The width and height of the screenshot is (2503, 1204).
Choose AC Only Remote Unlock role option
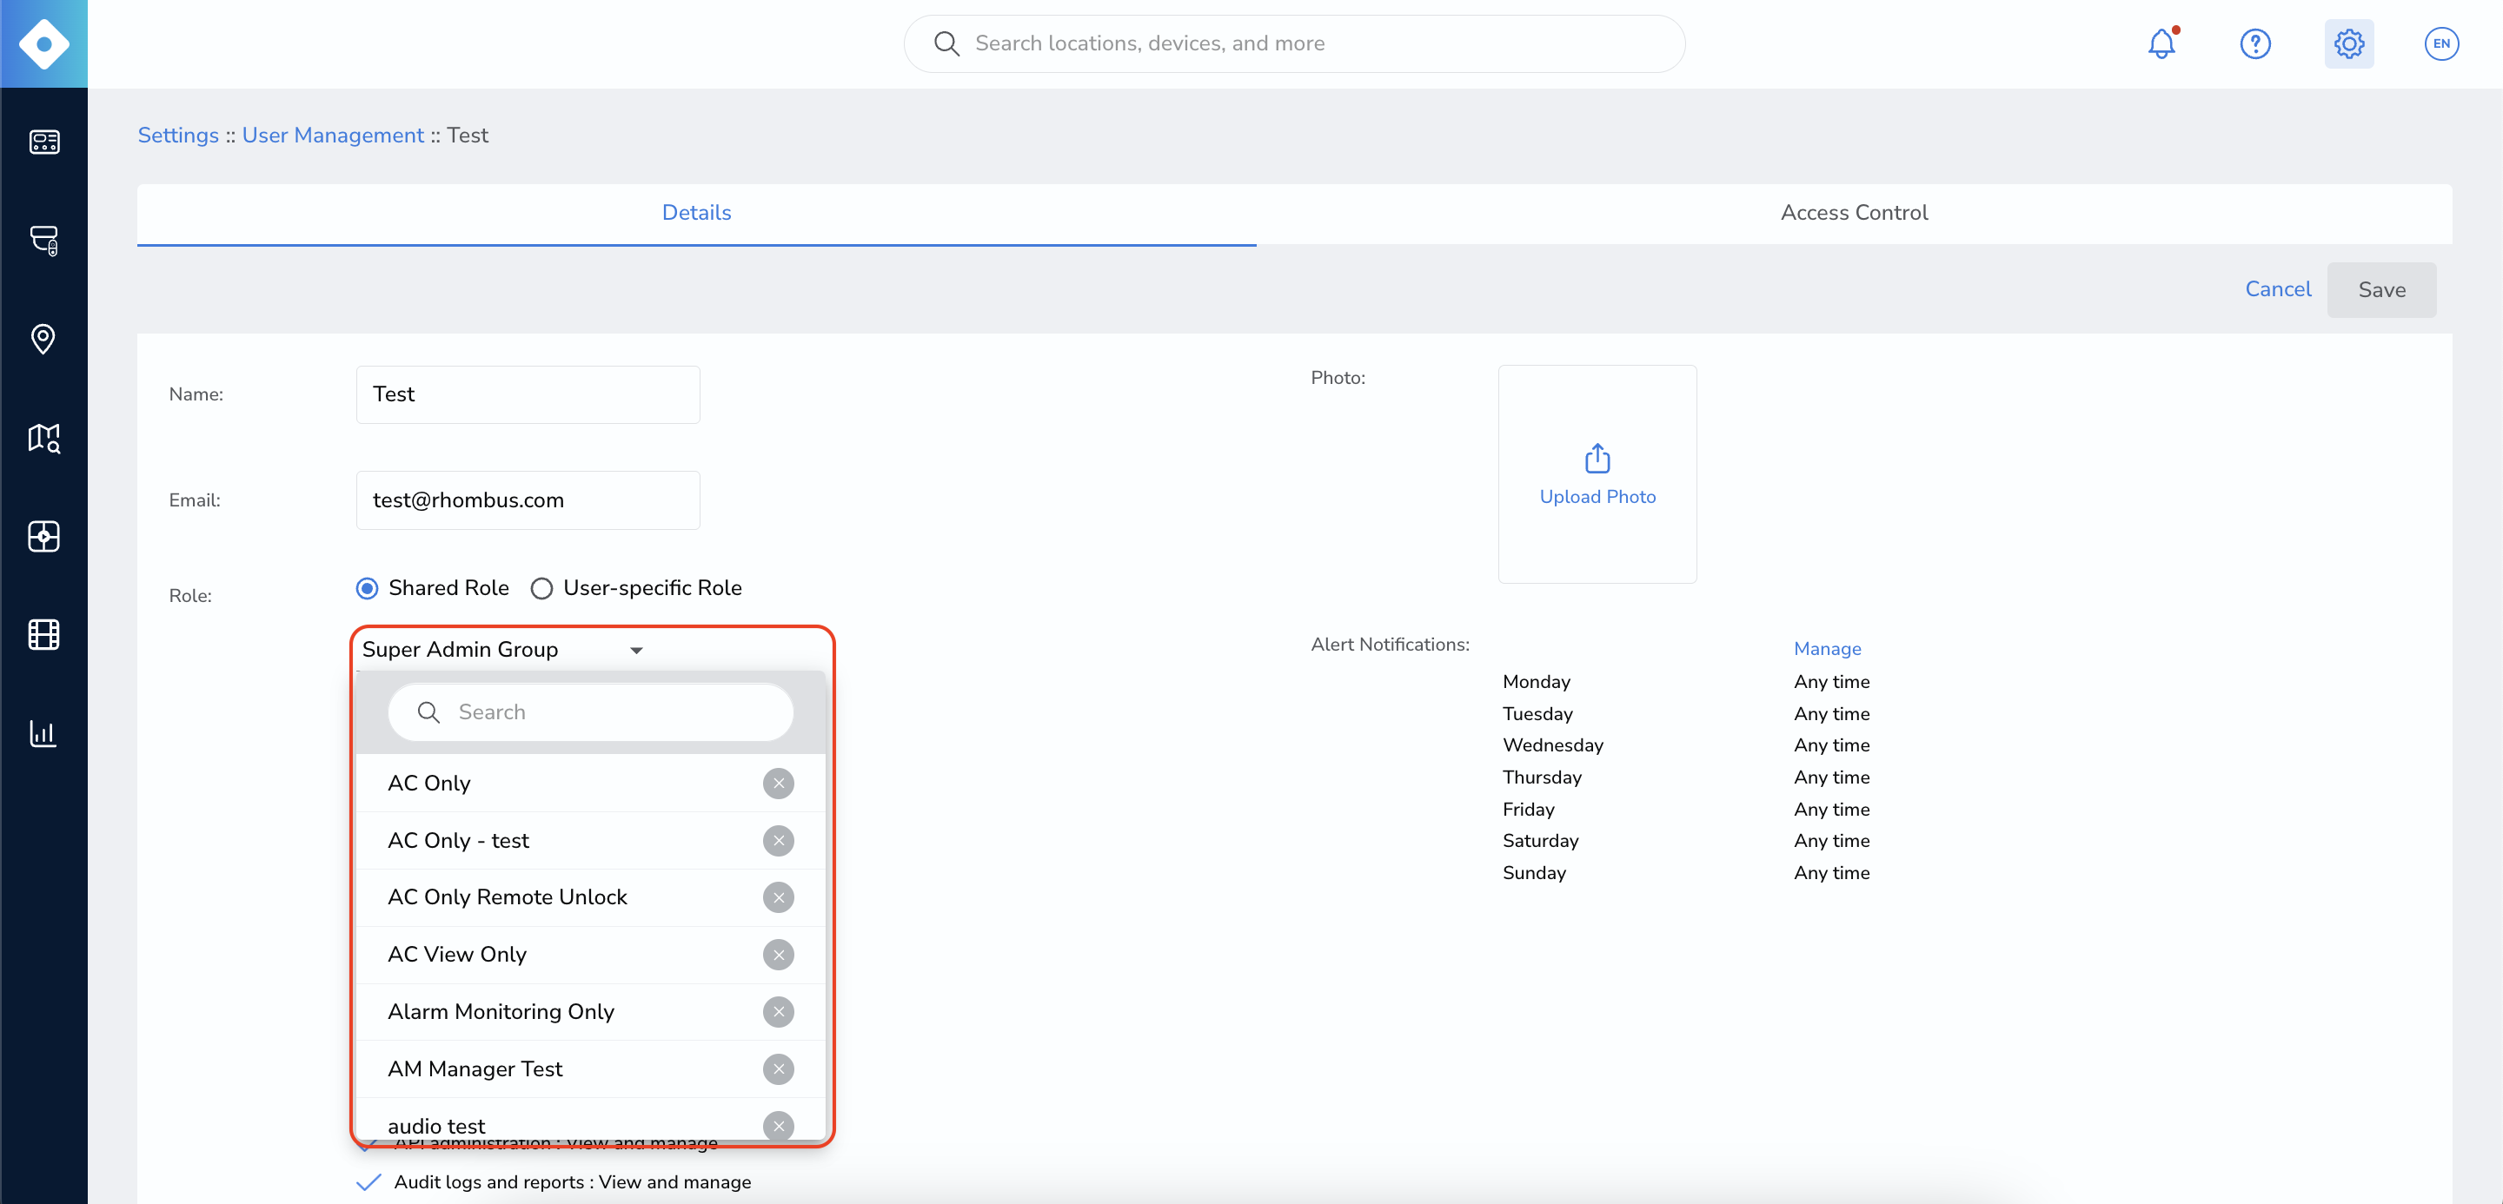coord(591,897)
